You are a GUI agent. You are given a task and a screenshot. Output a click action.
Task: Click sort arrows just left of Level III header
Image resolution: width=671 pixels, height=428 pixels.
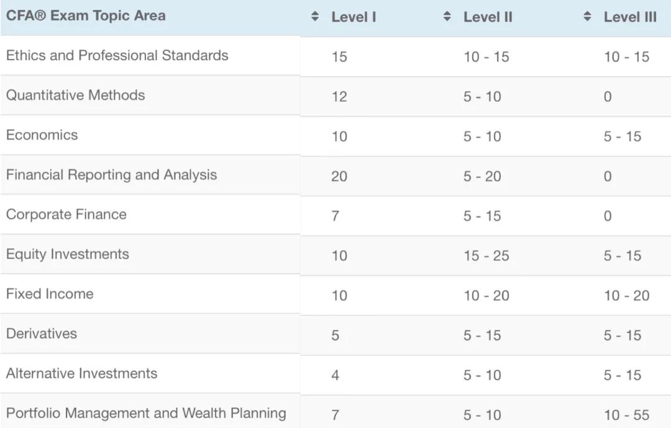(588, 17)
